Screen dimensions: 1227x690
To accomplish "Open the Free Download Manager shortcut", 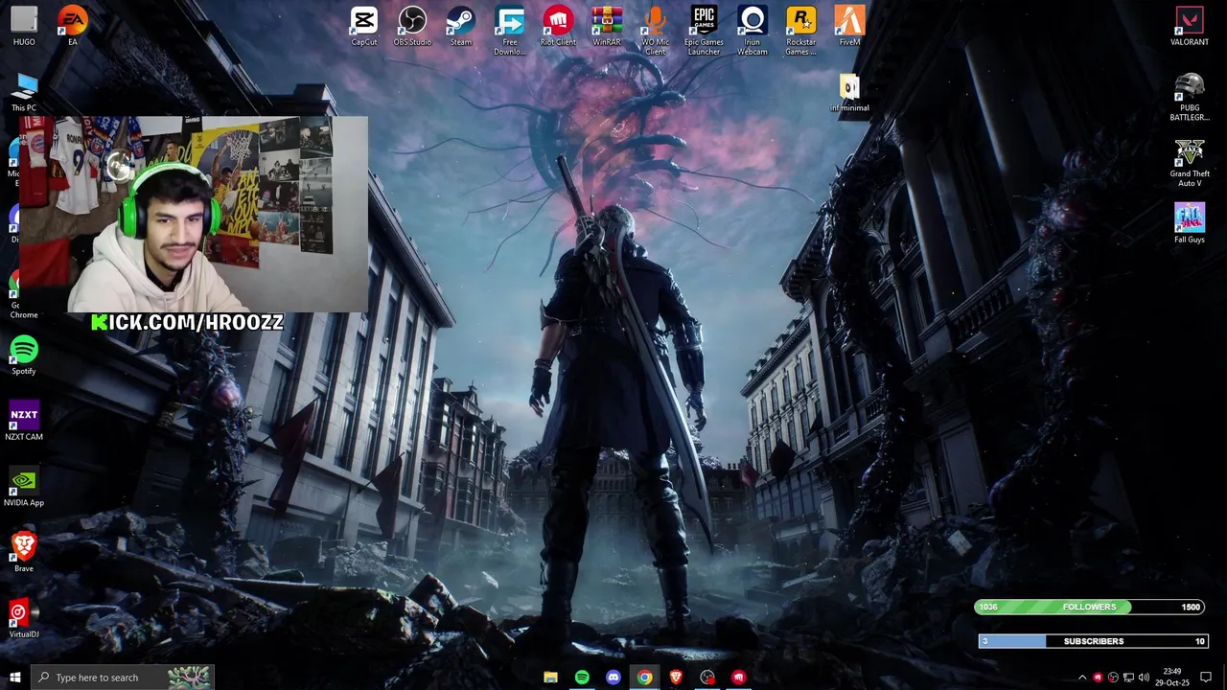I will (x=510, y=31).
